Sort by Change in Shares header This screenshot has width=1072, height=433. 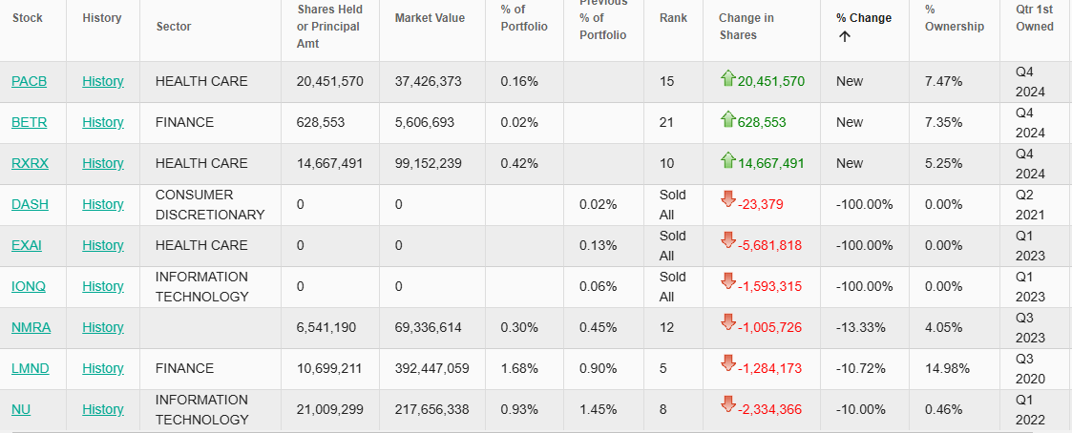(746, 26)
